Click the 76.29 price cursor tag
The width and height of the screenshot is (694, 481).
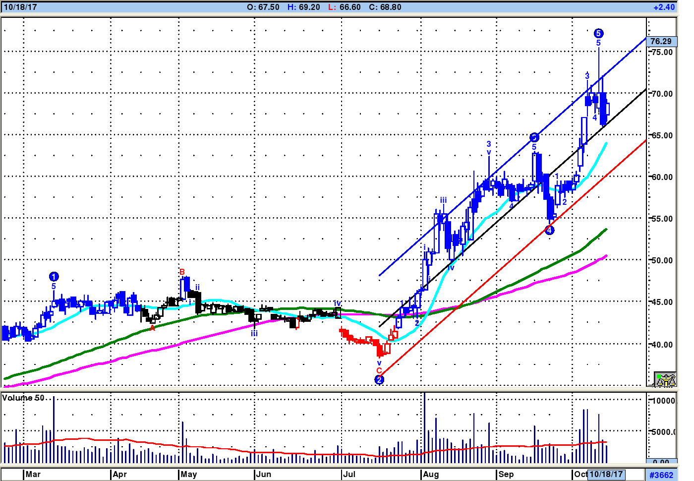point(661,41)
